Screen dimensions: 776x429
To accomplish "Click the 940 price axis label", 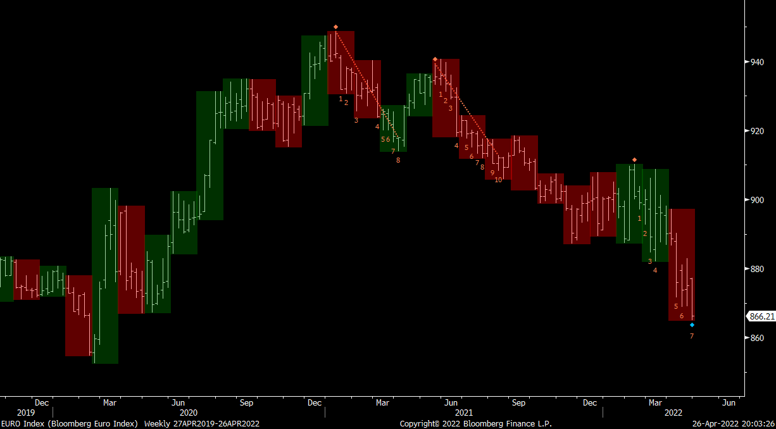I will 757,62.
